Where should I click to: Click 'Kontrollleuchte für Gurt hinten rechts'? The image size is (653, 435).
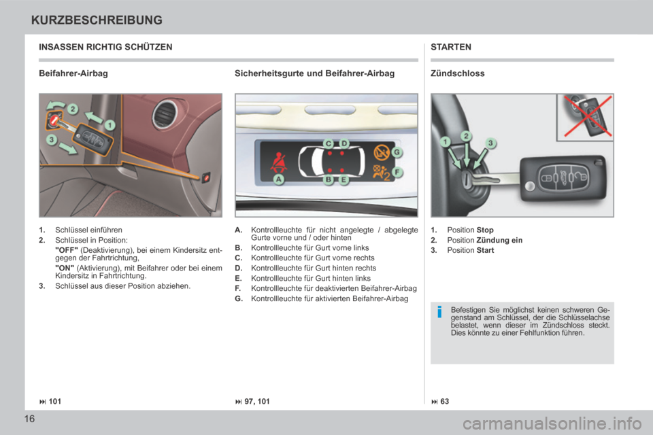coord(314,268)
